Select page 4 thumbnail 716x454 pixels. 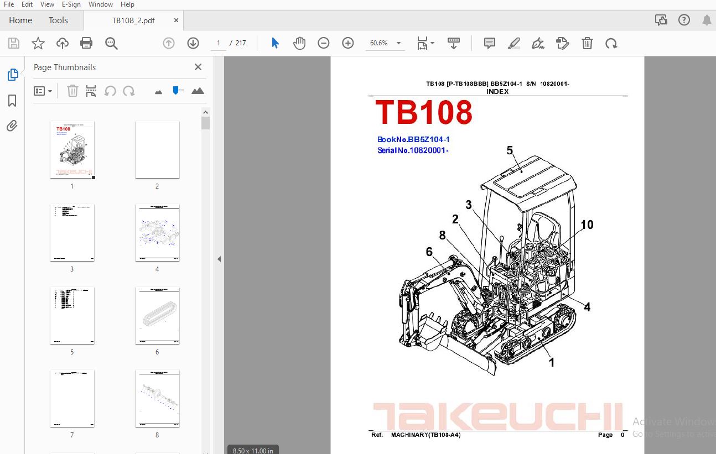[x=157, y=233]
